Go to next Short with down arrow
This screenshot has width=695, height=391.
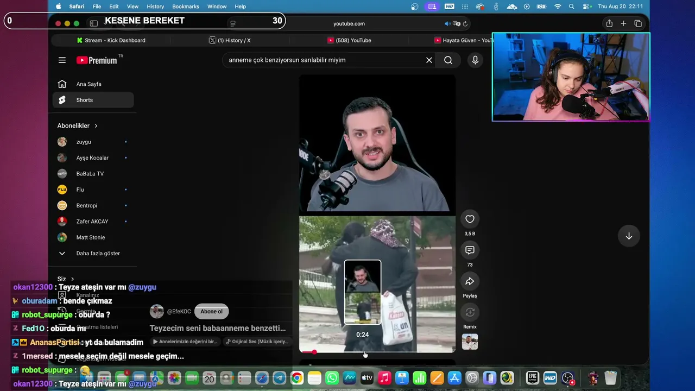629,236
